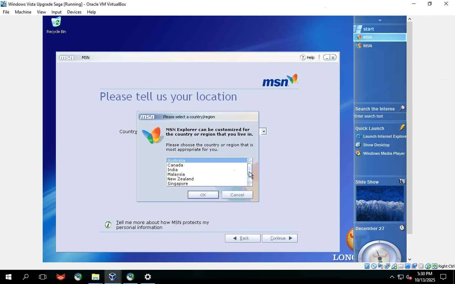The image size is (455, 284).
Task: Select Singapore in the country list
Action: coord(207,184)
